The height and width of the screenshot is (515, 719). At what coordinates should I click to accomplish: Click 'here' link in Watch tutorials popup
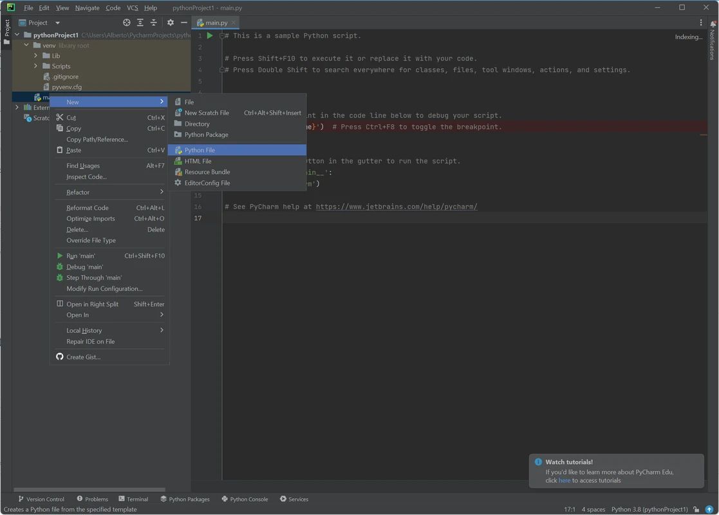click(565, 481)
